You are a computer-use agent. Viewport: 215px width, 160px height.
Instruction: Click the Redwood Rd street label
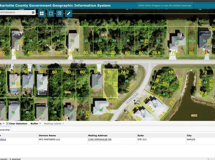point(132,98)
